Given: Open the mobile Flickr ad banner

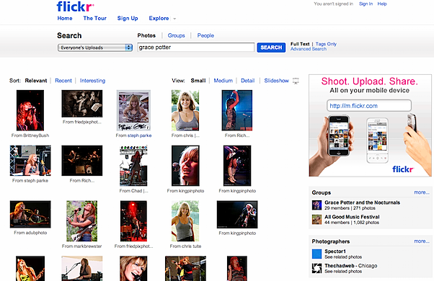Looking at the screenshot, I should pos(370,125).
